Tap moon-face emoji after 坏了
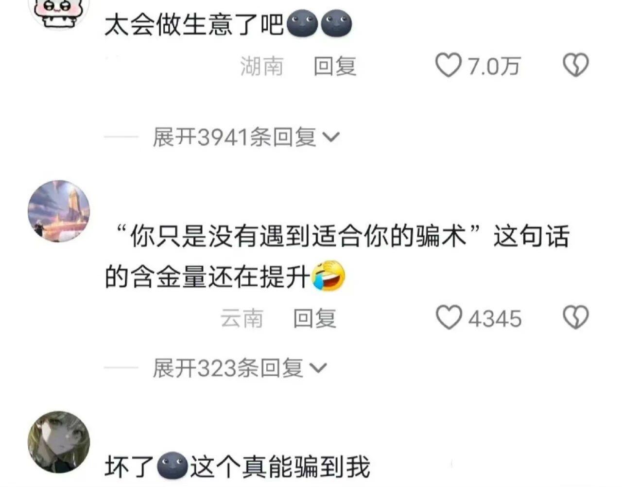The width and height of the screenshot is (622, 487). point(173,467)
